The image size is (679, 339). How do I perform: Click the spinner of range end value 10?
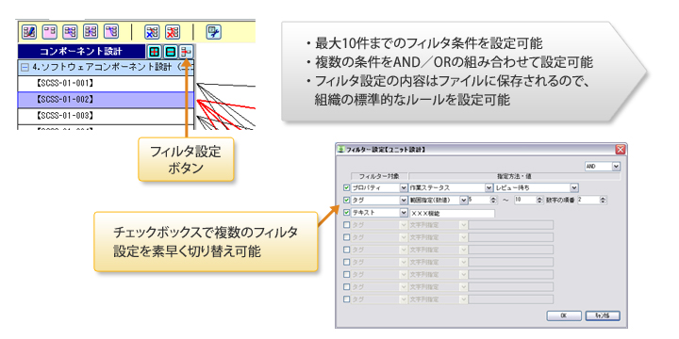(x=539, y=201)
